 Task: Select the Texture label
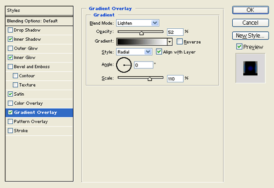click(x=27, y=85)
